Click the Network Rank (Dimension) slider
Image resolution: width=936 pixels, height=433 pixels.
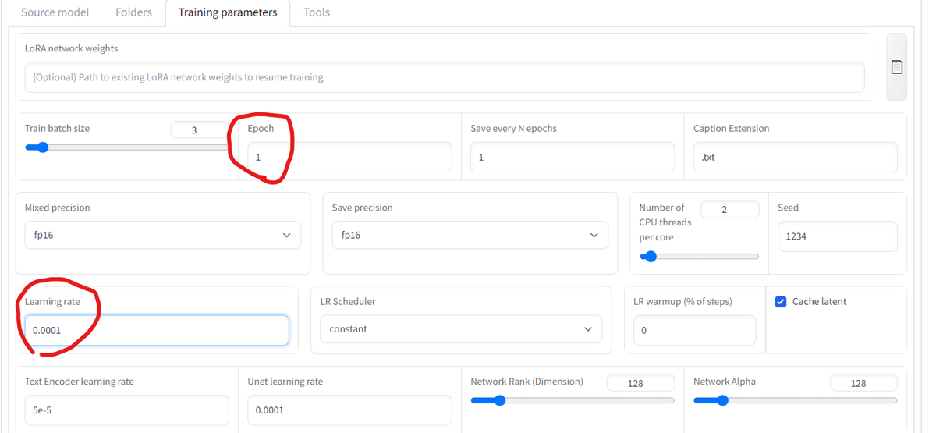click(x=573, y=400)
